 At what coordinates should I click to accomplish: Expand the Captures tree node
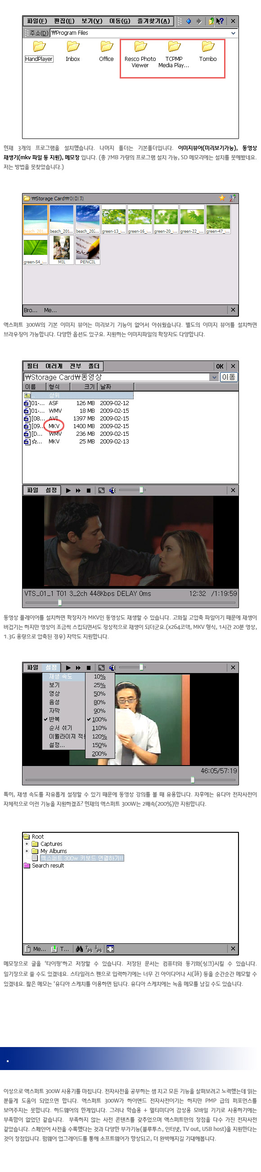27,844
